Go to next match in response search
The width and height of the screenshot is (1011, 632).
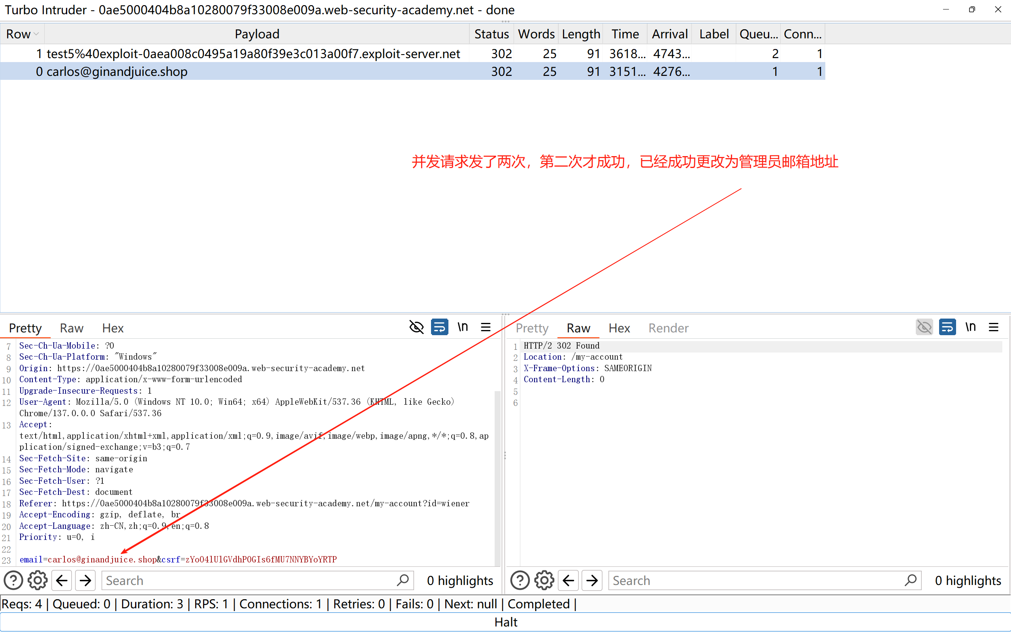(592, 581)
